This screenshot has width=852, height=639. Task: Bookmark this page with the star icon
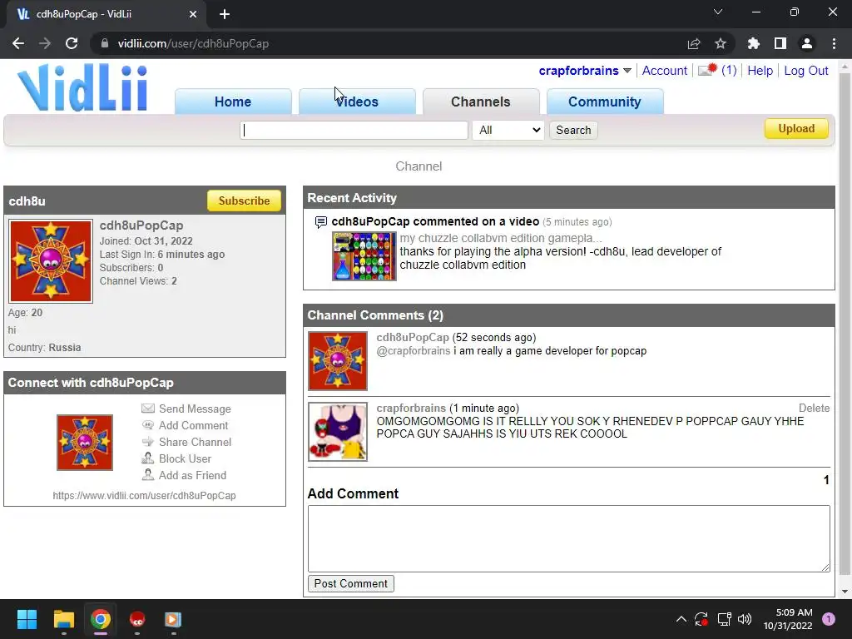click(721, 43)
